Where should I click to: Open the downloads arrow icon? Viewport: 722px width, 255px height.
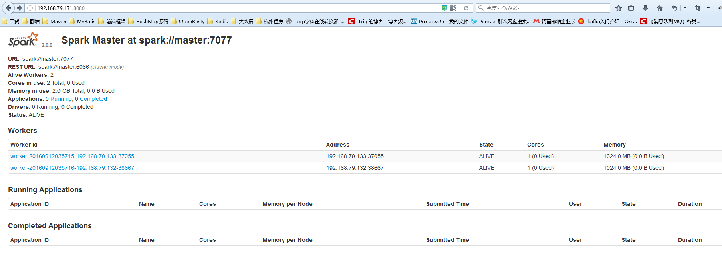coord(645,8)
